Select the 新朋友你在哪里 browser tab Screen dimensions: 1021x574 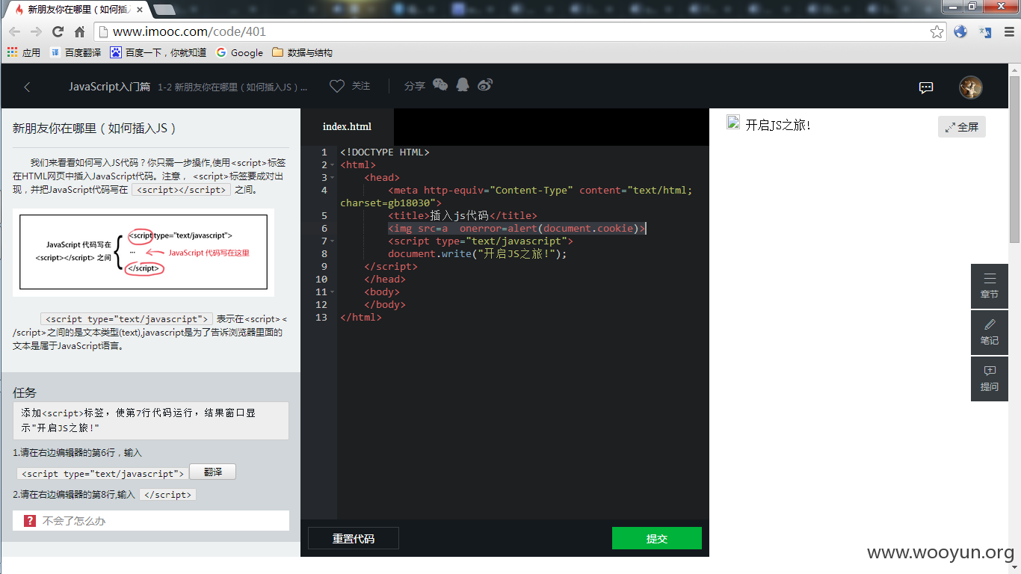click(78, 10)
